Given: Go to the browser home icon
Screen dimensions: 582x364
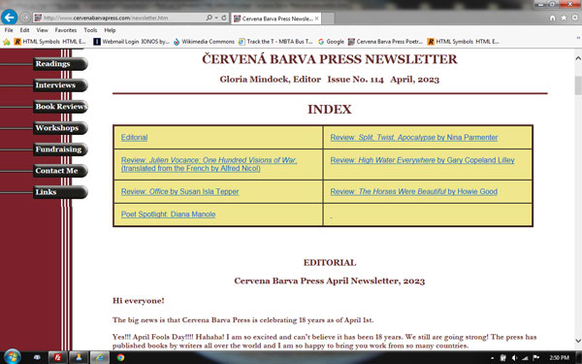Looking at the screenshot, I should coord(552,17).
